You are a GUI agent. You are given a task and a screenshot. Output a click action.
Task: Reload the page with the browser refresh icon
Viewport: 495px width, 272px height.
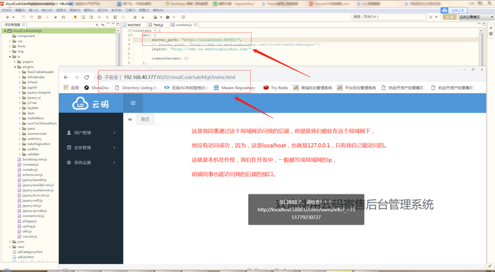(x=87, y=77)
